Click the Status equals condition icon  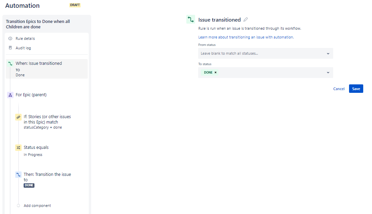click(18, 148)
